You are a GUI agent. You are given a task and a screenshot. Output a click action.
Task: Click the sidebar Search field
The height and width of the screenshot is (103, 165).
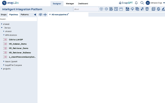(x=18, y=19)
